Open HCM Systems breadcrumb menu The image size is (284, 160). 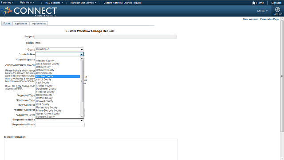tap(54, 3)
